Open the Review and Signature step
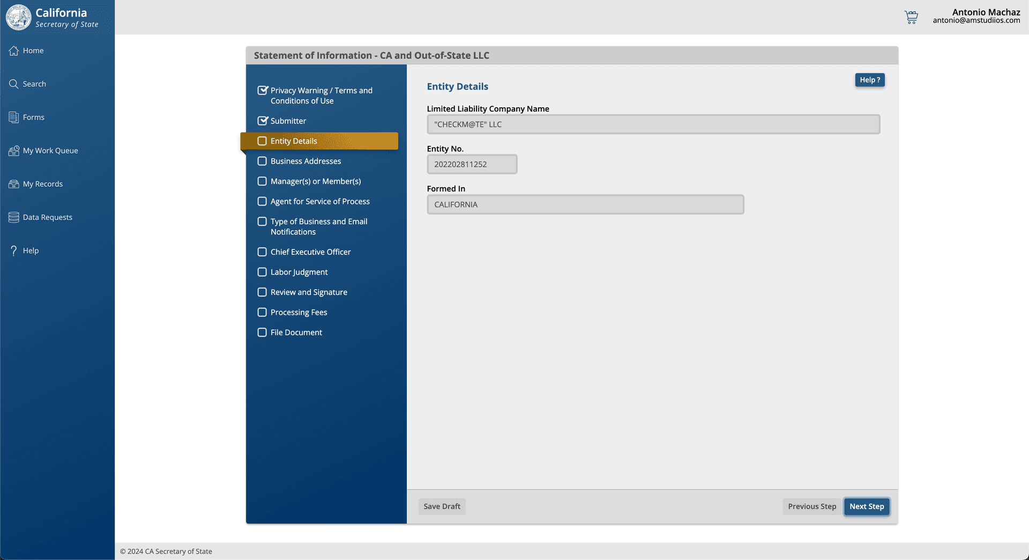This screenshot has width=1029, height=560. (308, 292)
